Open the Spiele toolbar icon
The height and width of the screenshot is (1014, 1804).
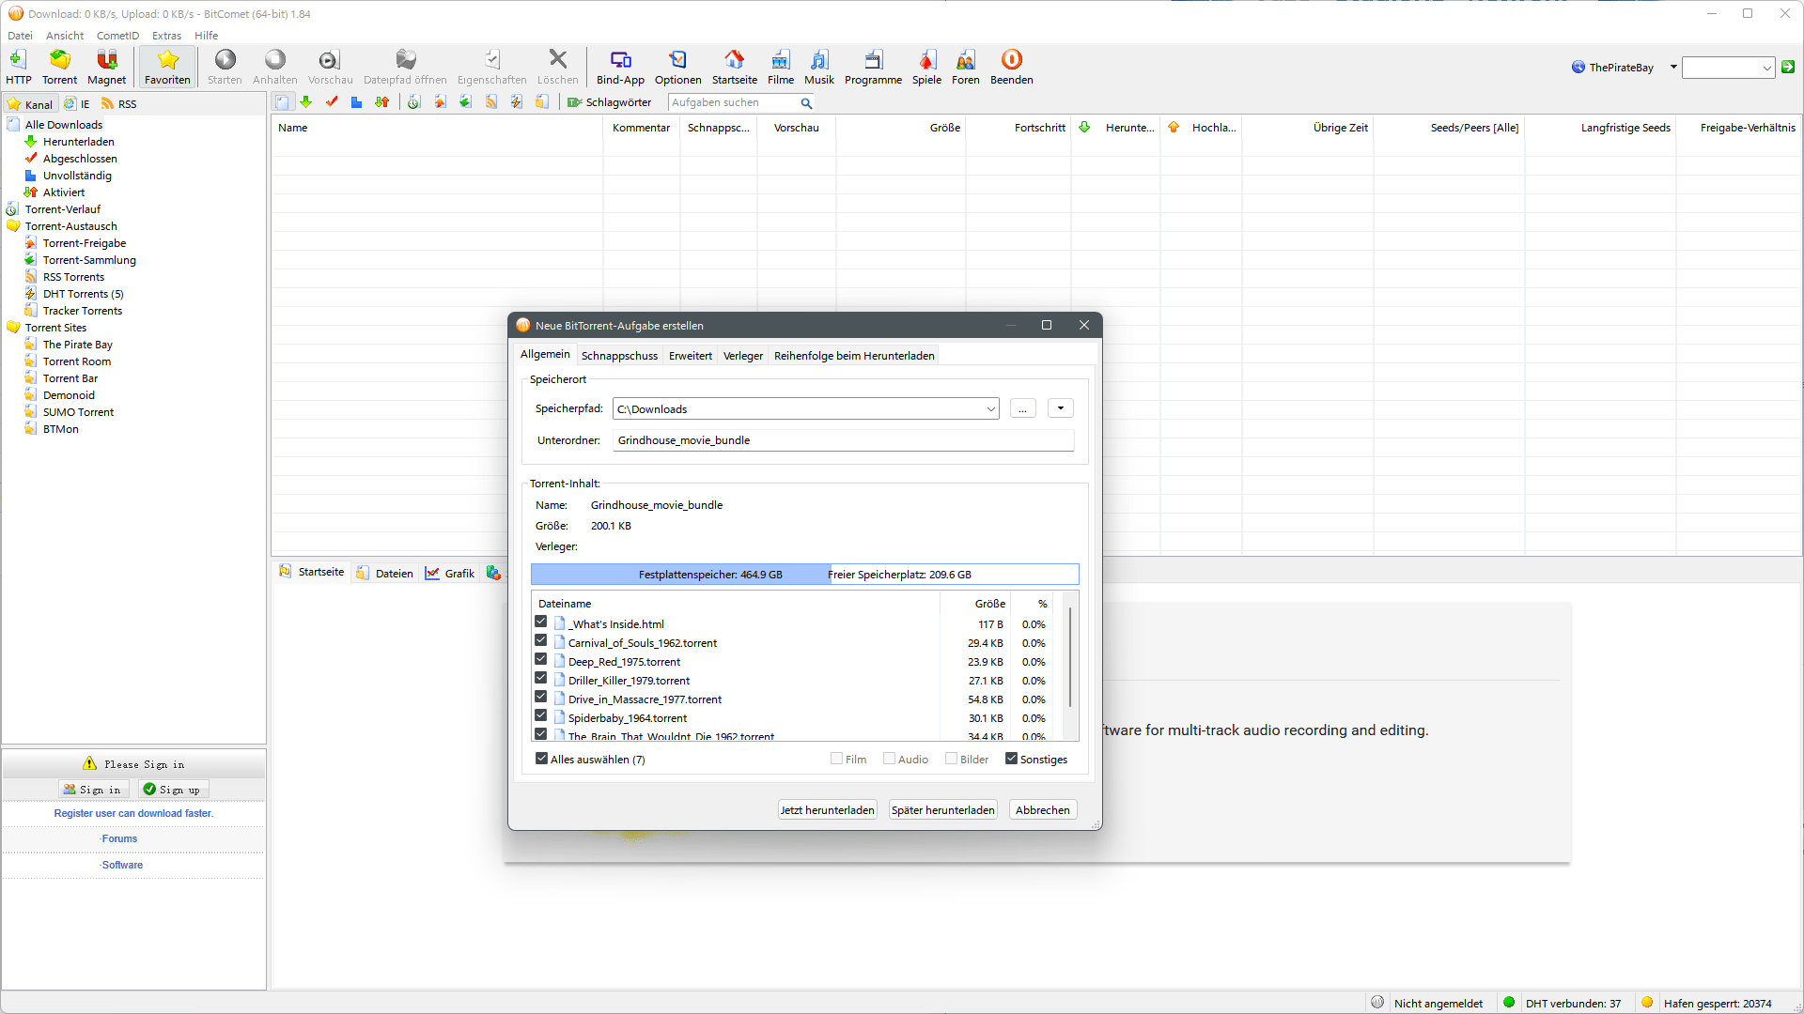926,68
